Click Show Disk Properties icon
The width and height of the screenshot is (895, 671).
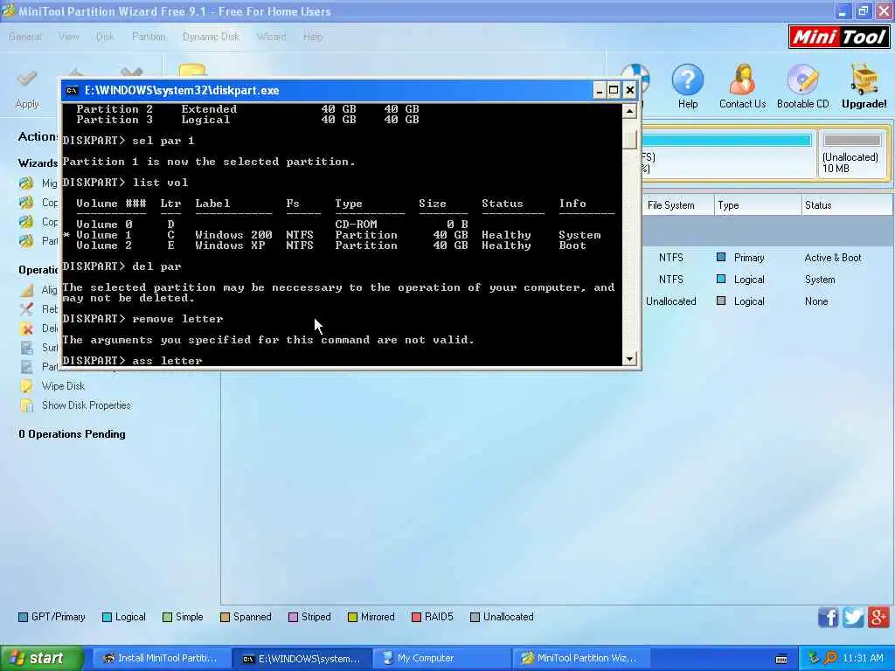click(x=26, y=405)
